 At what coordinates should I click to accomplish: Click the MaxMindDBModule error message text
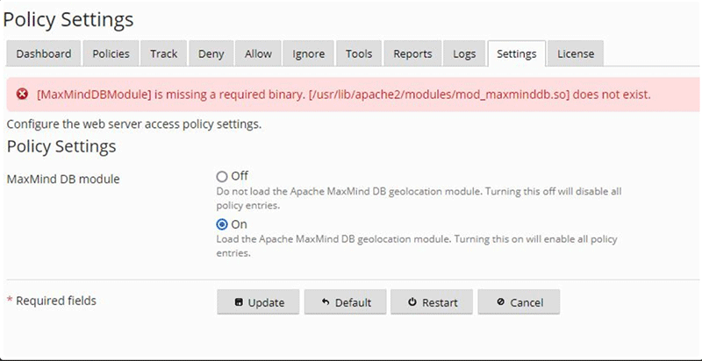pyautogui.click(x=343, y=94)
